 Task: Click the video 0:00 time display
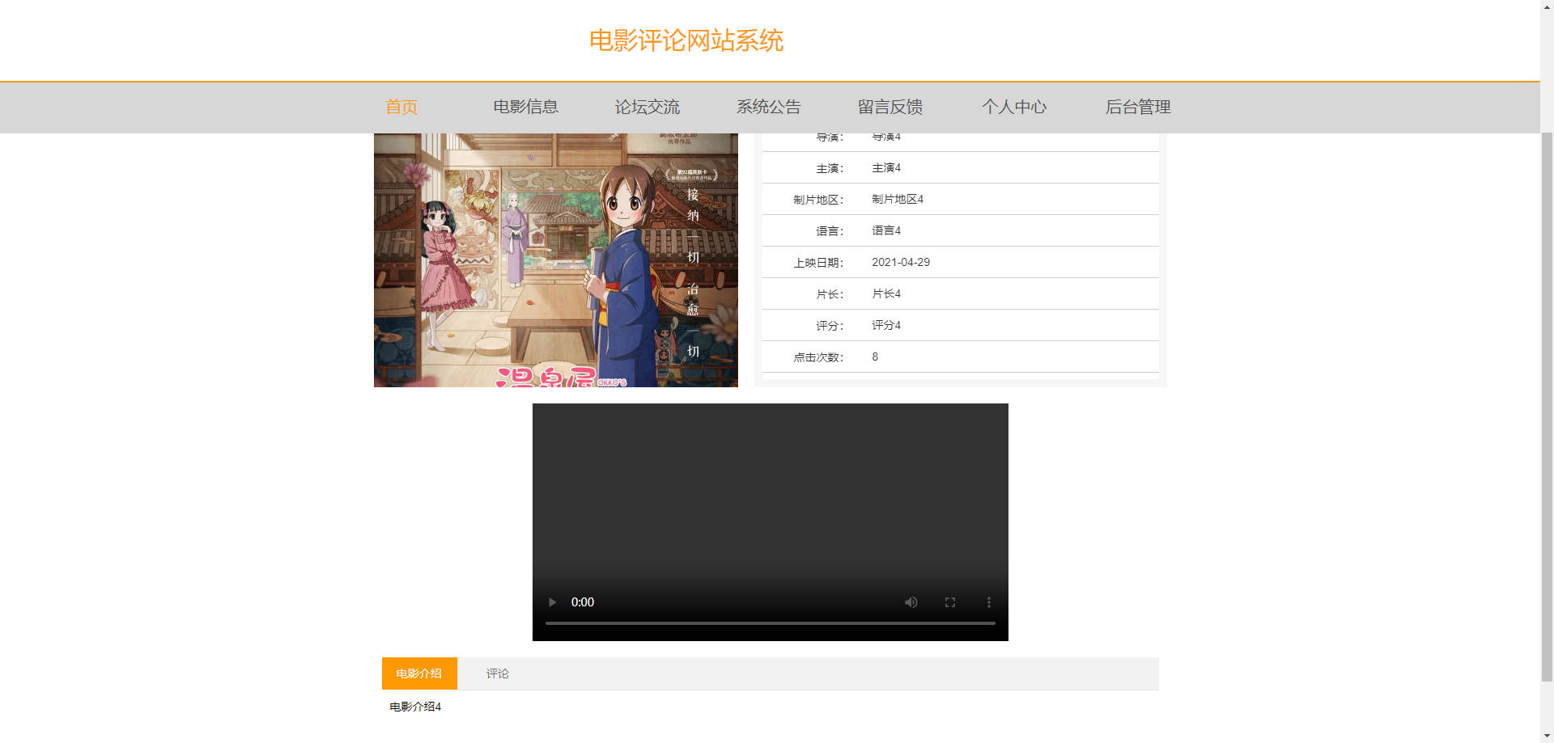pos(583,602)
